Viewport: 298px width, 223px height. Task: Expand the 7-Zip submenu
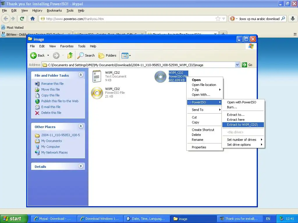point(205,90)
